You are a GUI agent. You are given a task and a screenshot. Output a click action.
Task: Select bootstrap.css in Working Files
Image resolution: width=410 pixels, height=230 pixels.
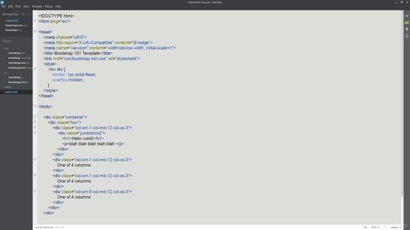click(13, 30)
